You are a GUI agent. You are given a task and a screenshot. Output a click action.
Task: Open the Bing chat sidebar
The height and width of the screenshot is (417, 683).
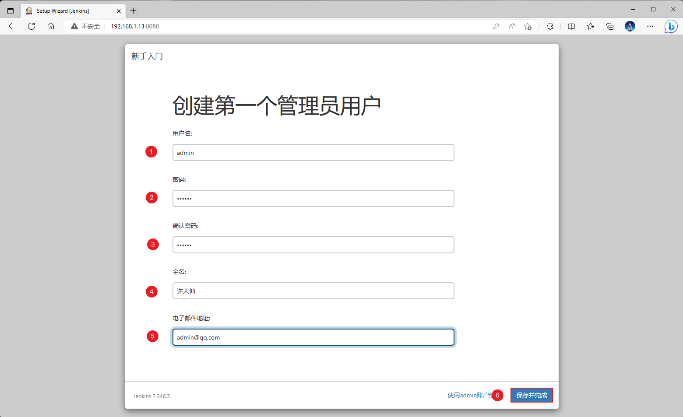pyautogui.click(x=671, y=26)
